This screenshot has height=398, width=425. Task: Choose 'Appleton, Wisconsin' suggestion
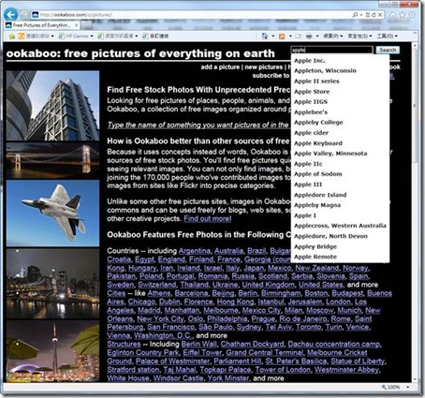(340, 71)
